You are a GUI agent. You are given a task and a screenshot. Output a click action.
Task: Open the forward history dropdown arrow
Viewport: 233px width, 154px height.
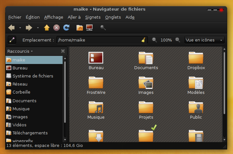coord(38,28)
